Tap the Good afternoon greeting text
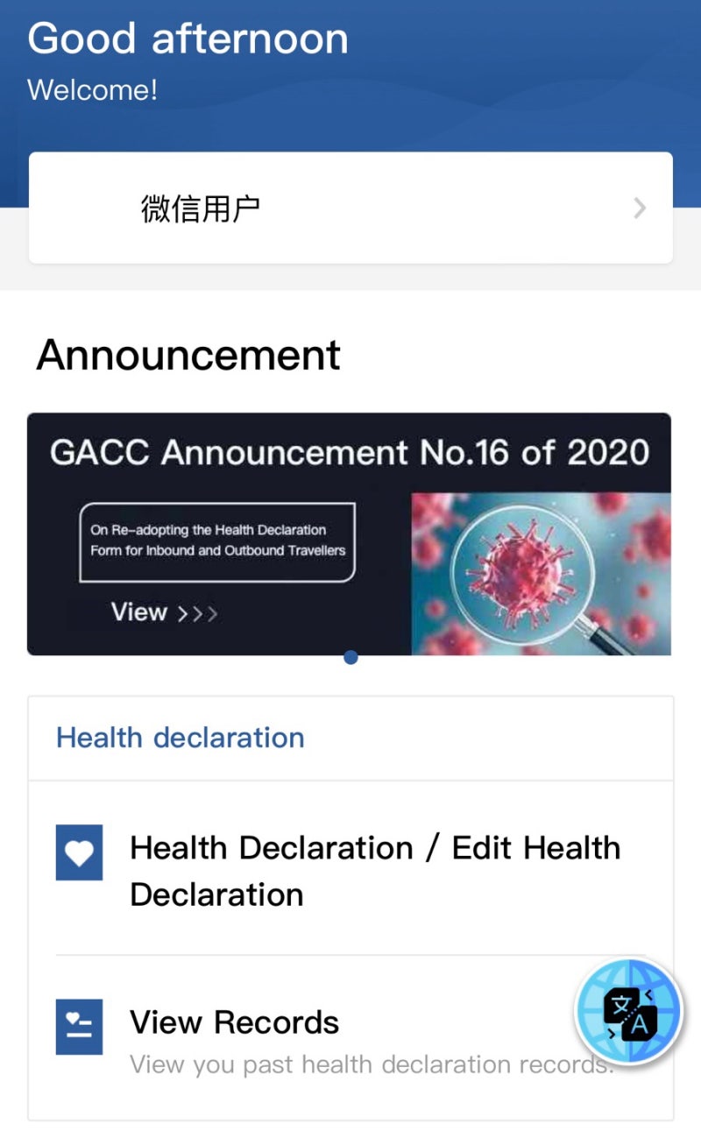The width and height of the screenshot is (701, 1138). pyautogui.click(x=188, y=39)
